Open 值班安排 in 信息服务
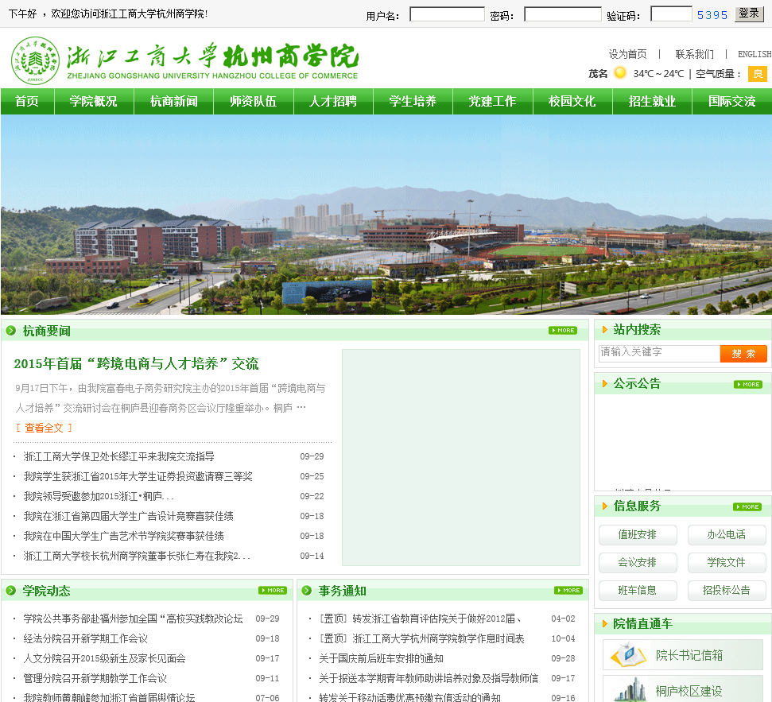This screenshot has width=772, height=702. click(x=638, y=535)
